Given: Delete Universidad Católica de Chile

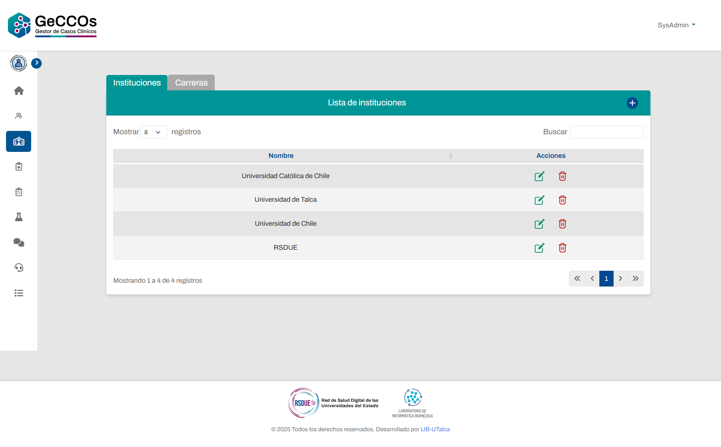Looking at the screenshot, I should click(x=563, y=176).
